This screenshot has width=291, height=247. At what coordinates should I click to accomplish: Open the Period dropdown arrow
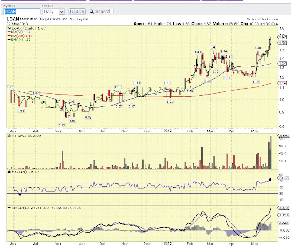pos(62,12)
